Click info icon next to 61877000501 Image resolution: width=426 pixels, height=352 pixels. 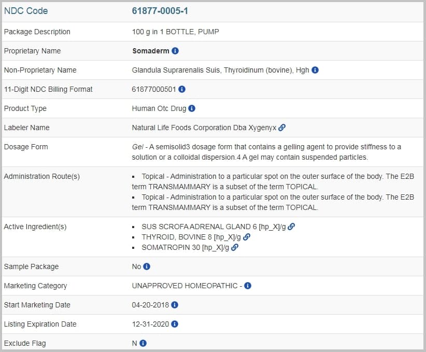click(x=182, y=89)
